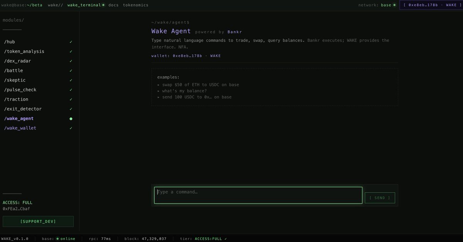Select example 'send 100 USDC to 0x…'
This screenshot has height=242, width=463.
click(194, 97)
